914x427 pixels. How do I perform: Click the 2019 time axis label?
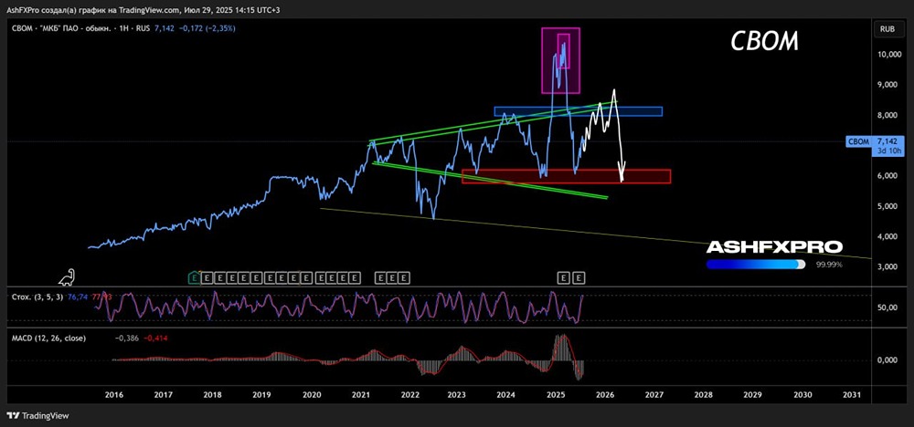click(261, 394)
